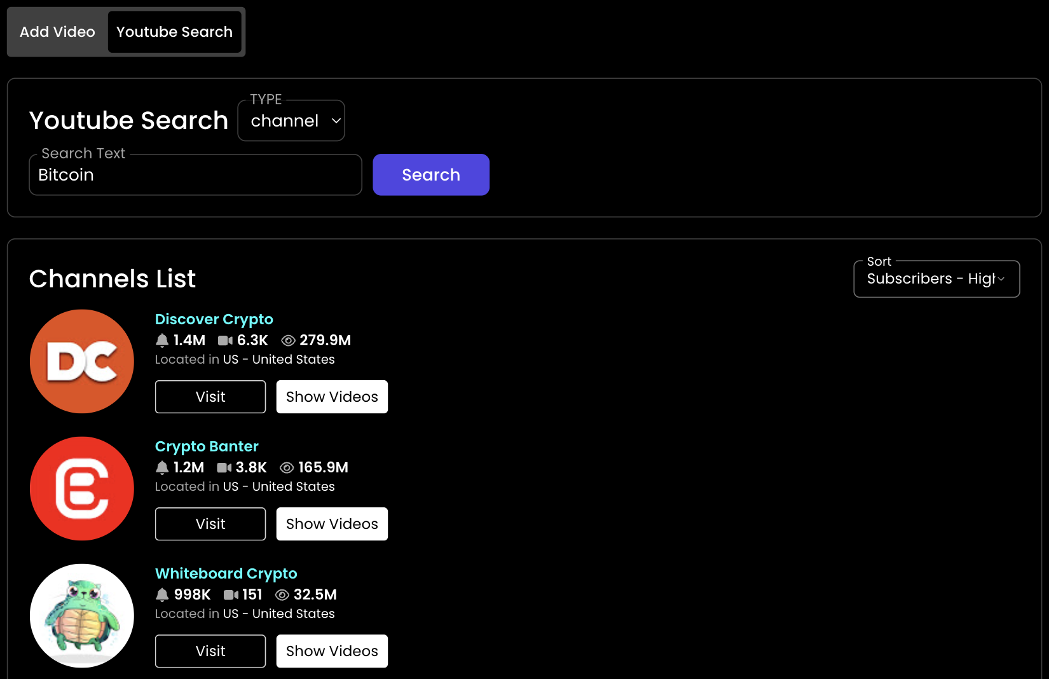Click the blue Search button
Screen dimensions: 1049x679
pyautogui.click(x=431, y=175)
